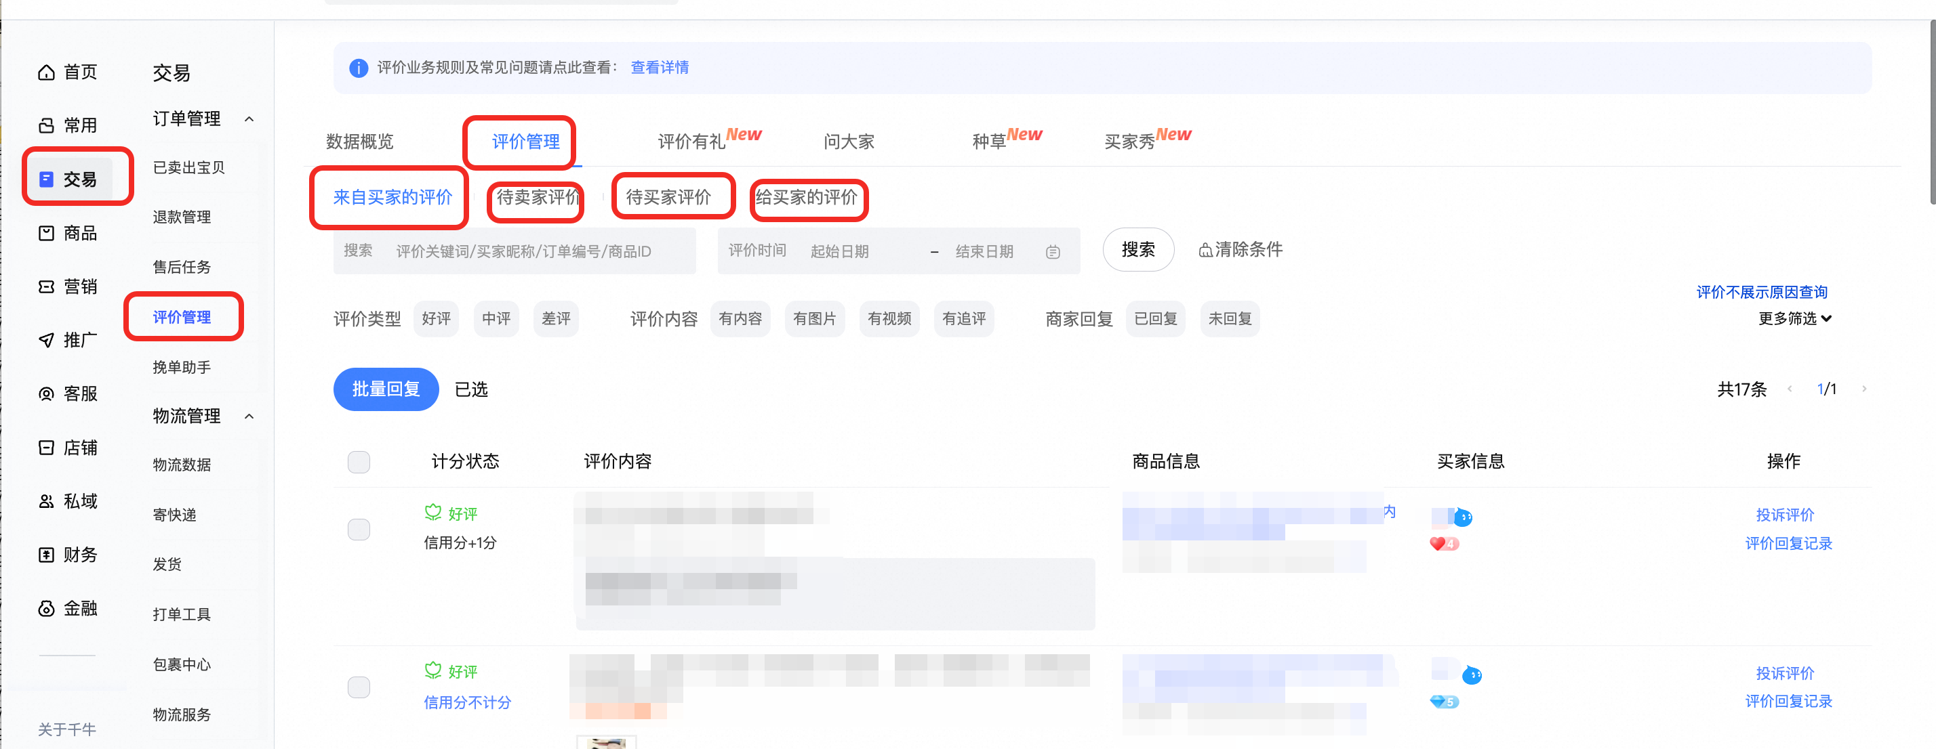Open 售后任务 in the trade menu

[182, 267]
